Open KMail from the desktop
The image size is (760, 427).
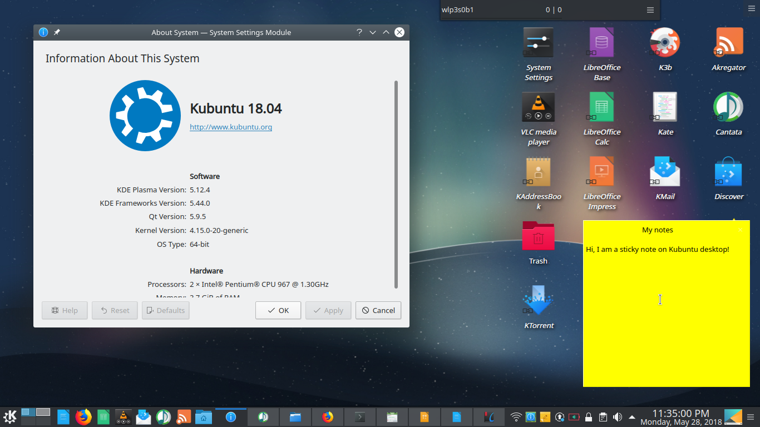665,171
